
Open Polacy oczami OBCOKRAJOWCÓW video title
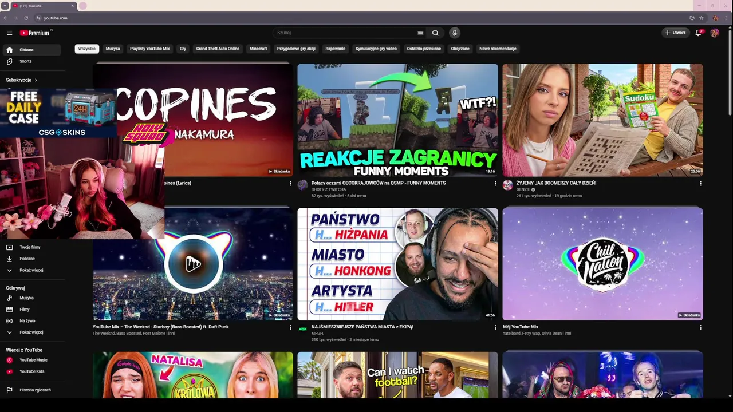[x=379, y=183]
